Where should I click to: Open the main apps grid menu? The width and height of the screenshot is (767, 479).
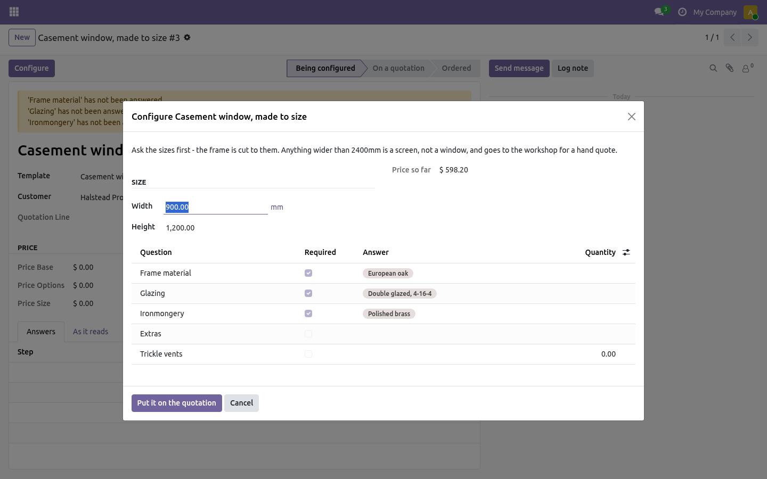click(x=14, y=12)
